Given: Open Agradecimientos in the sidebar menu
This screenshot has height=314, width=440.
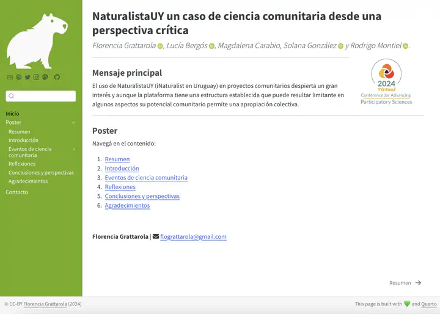Looking at the screenshot, I should point(28,181).
